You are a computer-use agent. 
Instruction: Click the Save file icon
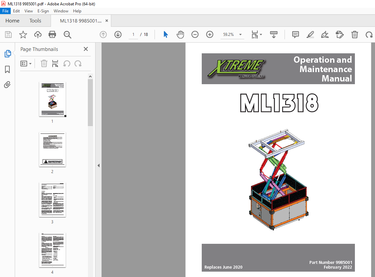8,35
